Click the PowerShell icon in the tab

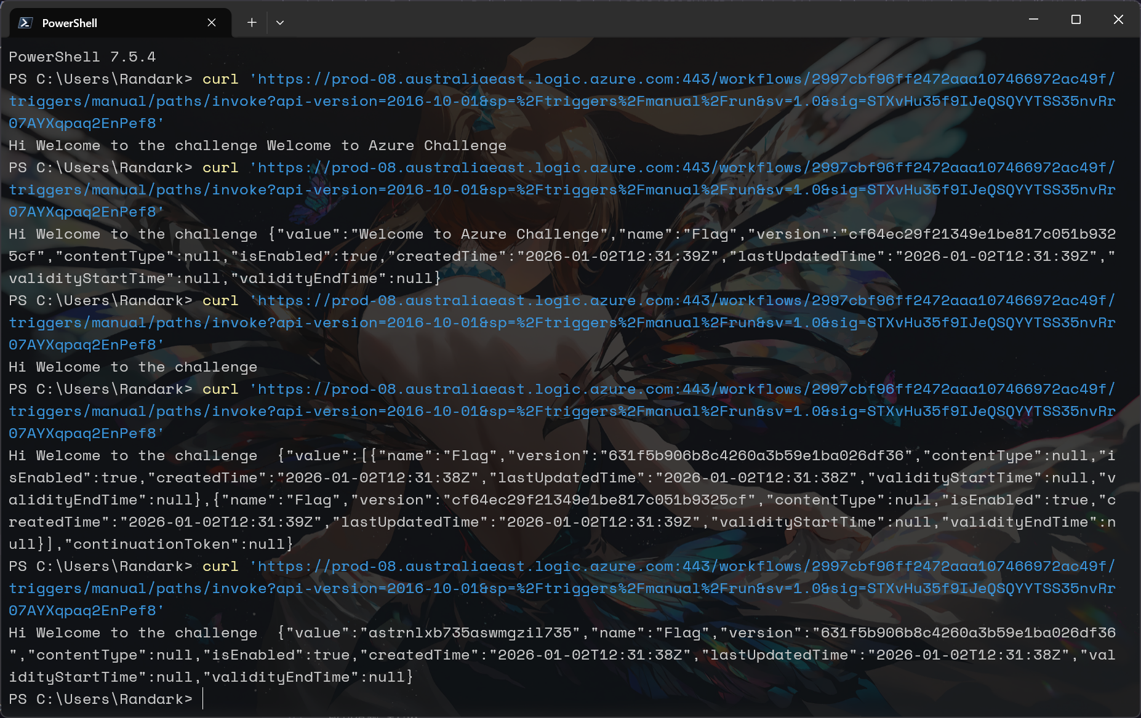pyautogui.click(x=25, y=23)
